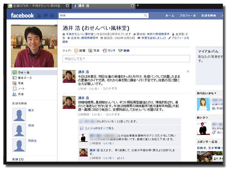233x173 pixels.
Task: Click the 基本データ card icon
Action: coord(15,78)
